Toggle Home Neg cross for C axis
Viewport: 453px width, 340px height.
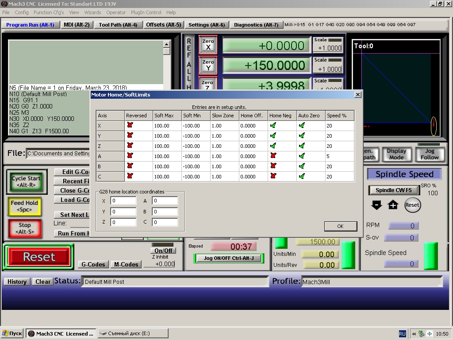point(273,176)
